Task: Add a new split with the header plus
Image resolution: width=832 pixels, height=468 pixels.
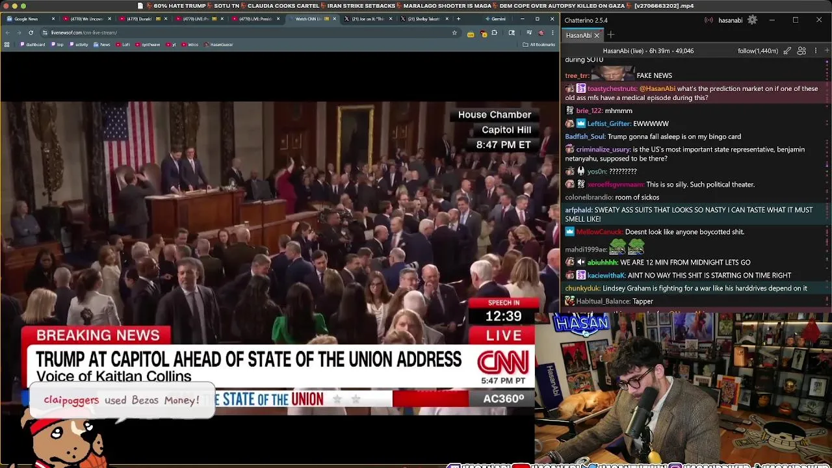Action: [x=827, y=51]
